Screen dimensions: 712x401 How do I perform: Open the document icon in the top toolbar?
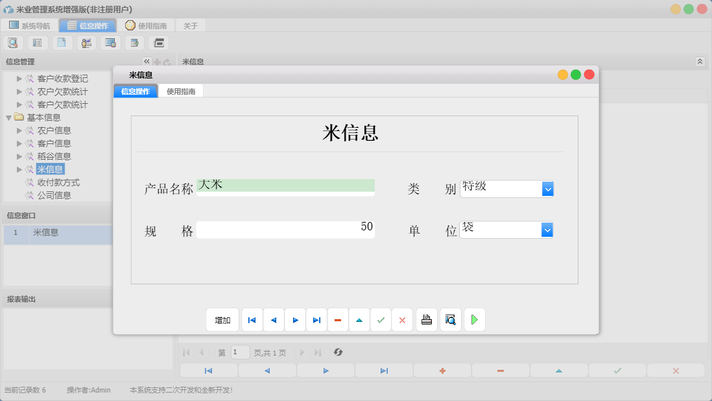click(x=62, y=42)
